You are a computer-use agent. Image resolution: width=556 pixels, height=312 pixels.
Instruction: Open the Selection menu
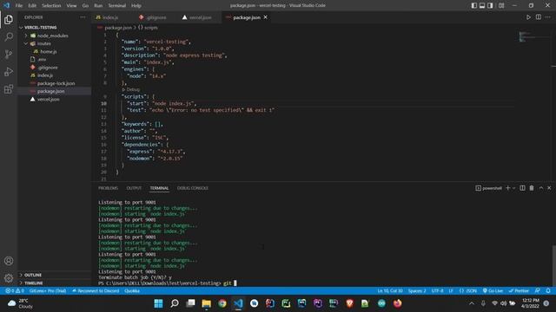51,6
